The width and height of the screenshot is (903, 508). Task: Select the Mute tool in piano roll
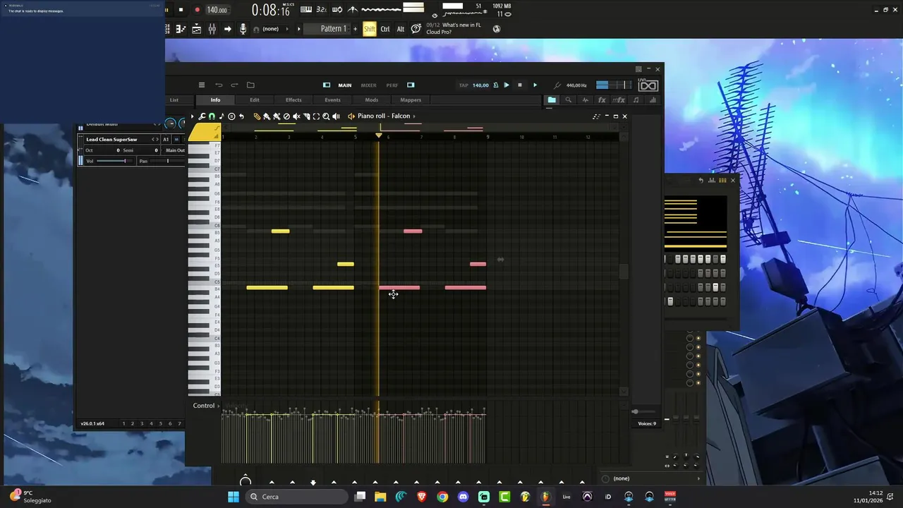pyautogui.click(x=296, y=116)
